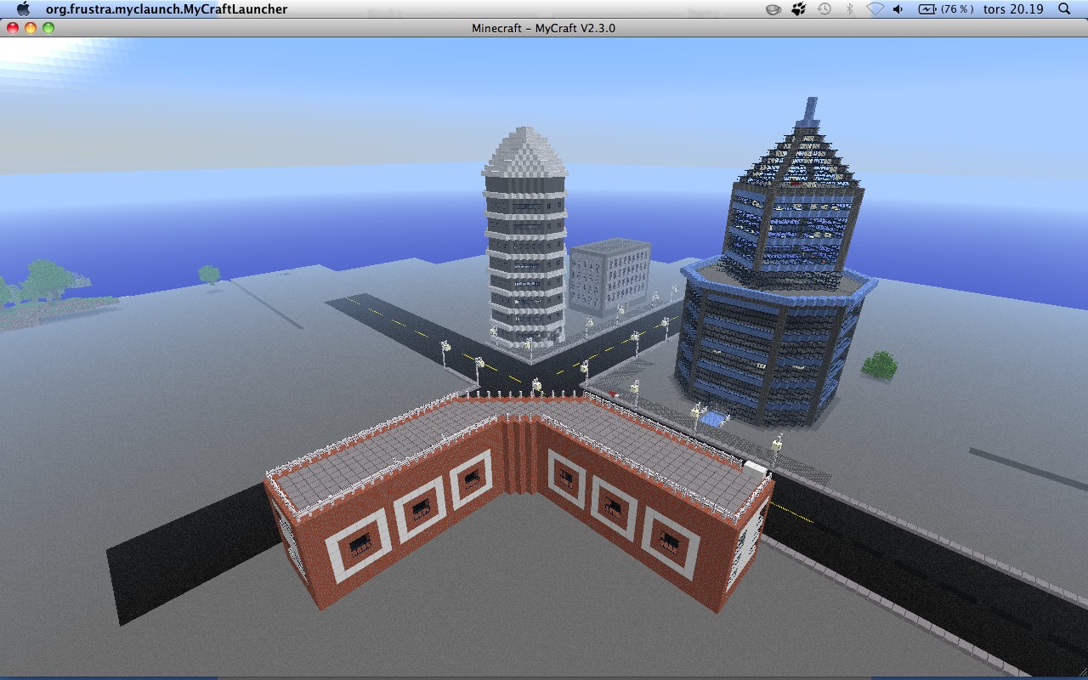The width and height of the screenshot is (1088, 680).
Task: Click the Java coffee cup status icon
Action: click(x=772, y=8)
